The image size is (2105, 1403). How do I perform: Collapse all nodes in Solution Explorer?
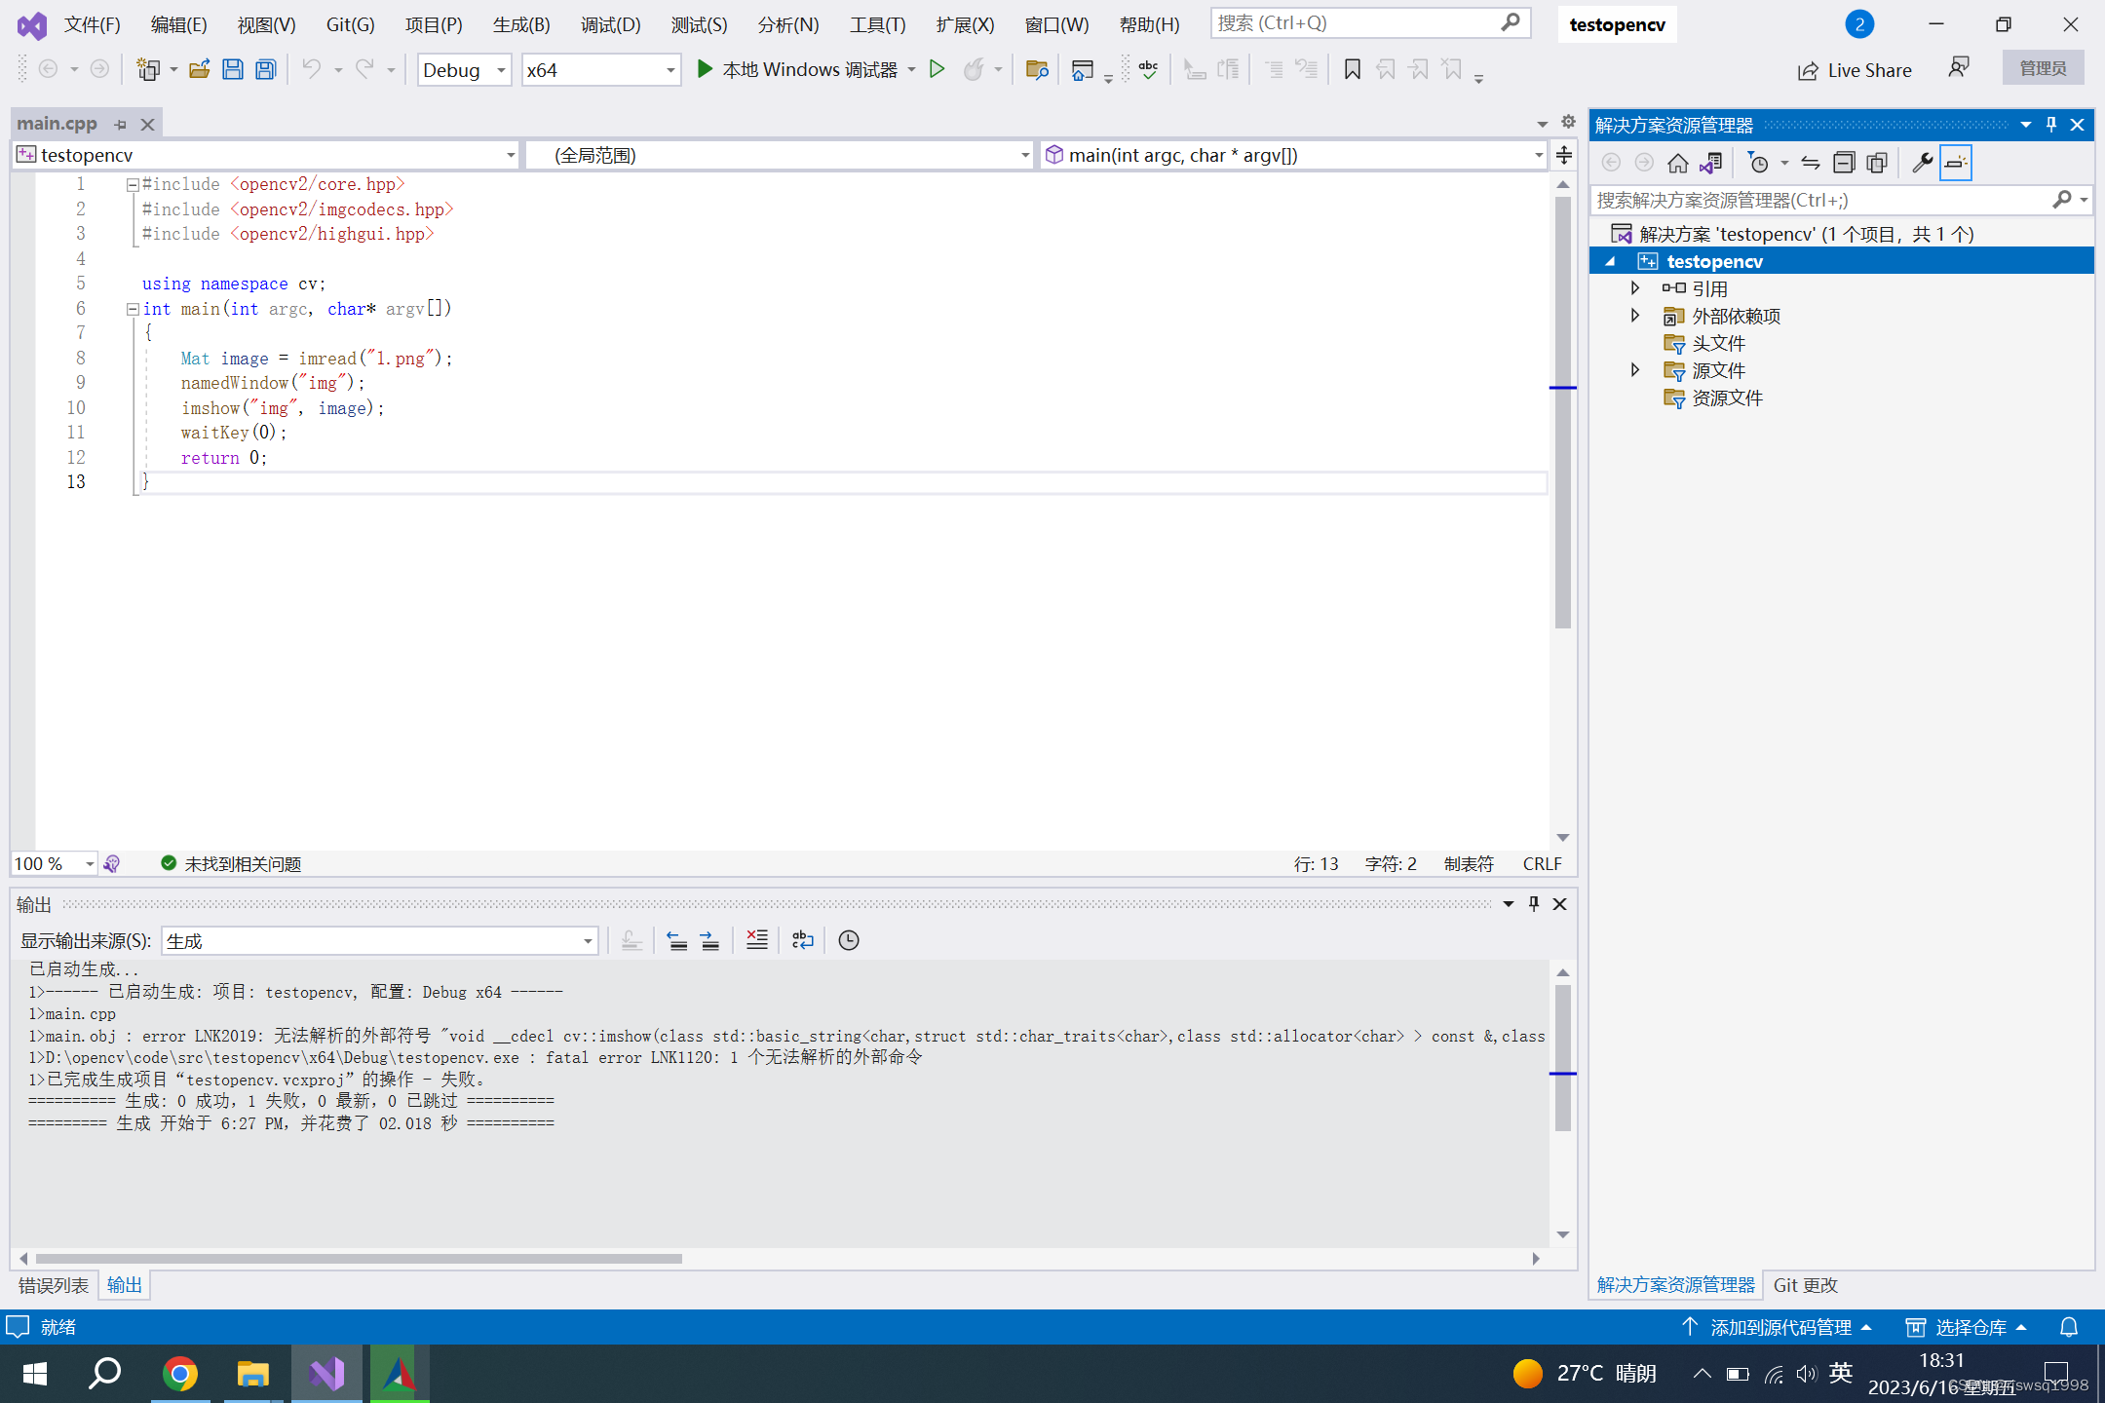1845,163
